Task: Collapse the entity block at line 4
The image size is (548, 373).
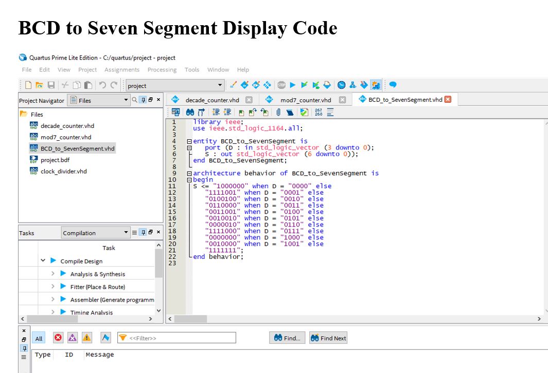Action: click(x=189, y=141)
